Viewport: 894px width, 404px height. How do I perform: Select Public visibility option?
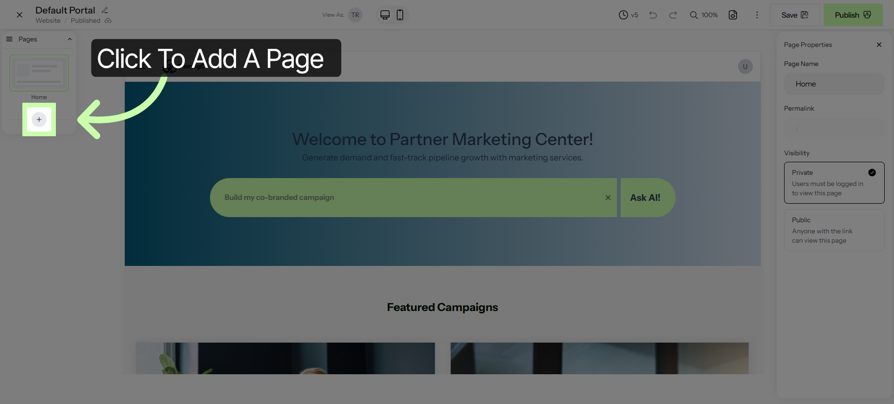point(834,230)
